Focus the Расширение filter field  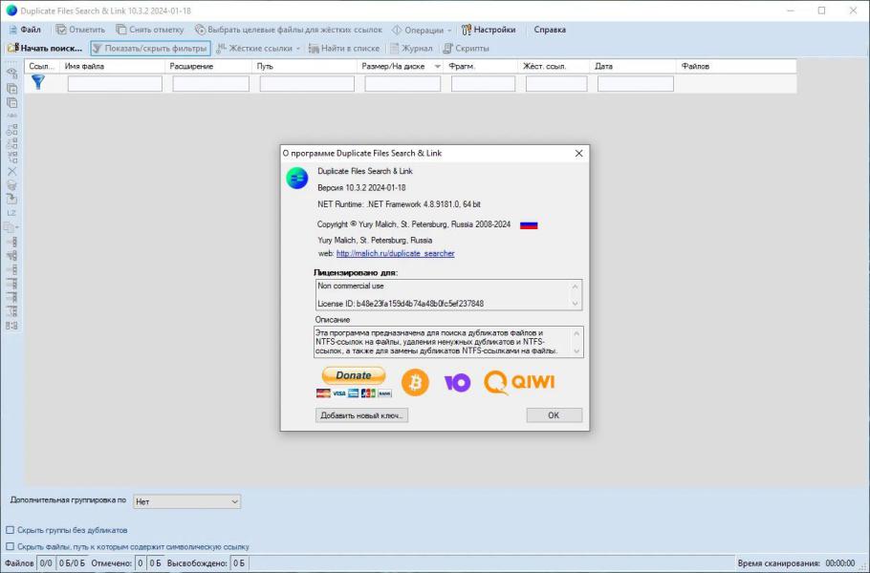211,84
